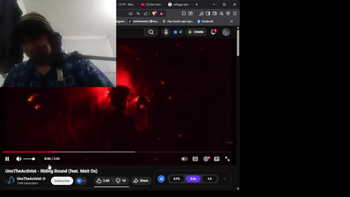Open the nasheeeeeee TikTok bookmark
Viewport: 350px width, 197px height.
click(143, 21)
